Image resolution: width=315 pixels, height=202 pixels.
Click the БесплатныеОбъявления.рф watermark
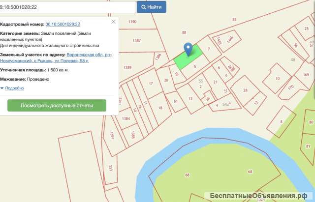(262, 196)
